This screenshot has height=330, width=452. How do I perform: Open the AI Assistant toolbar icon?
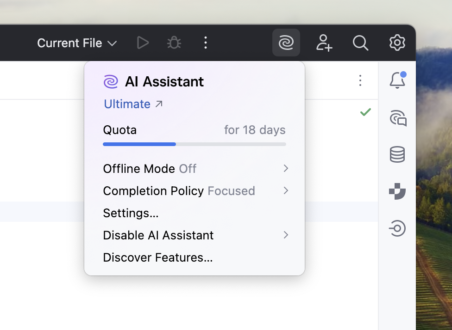(x=286, y=43)
